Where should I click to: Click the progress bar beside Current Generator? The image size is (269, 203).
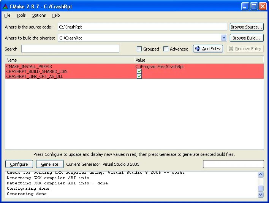click(233, 164)
